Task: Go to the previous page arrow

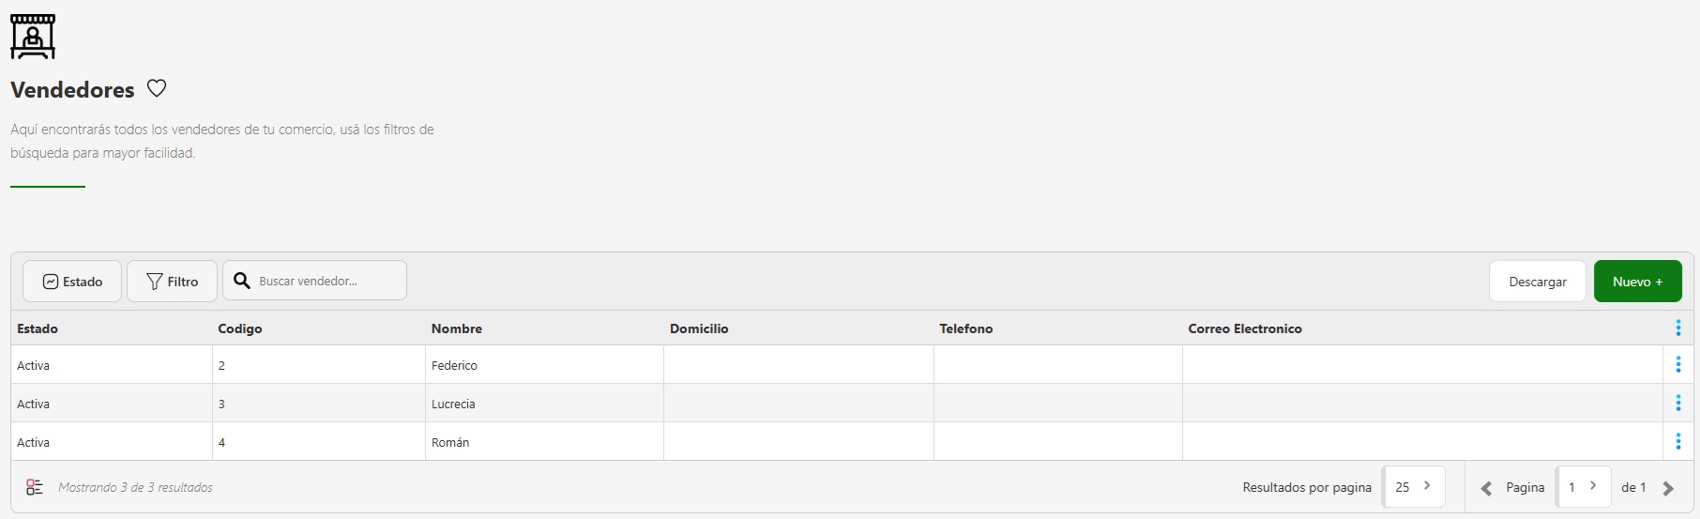Action: (1486, 488)
